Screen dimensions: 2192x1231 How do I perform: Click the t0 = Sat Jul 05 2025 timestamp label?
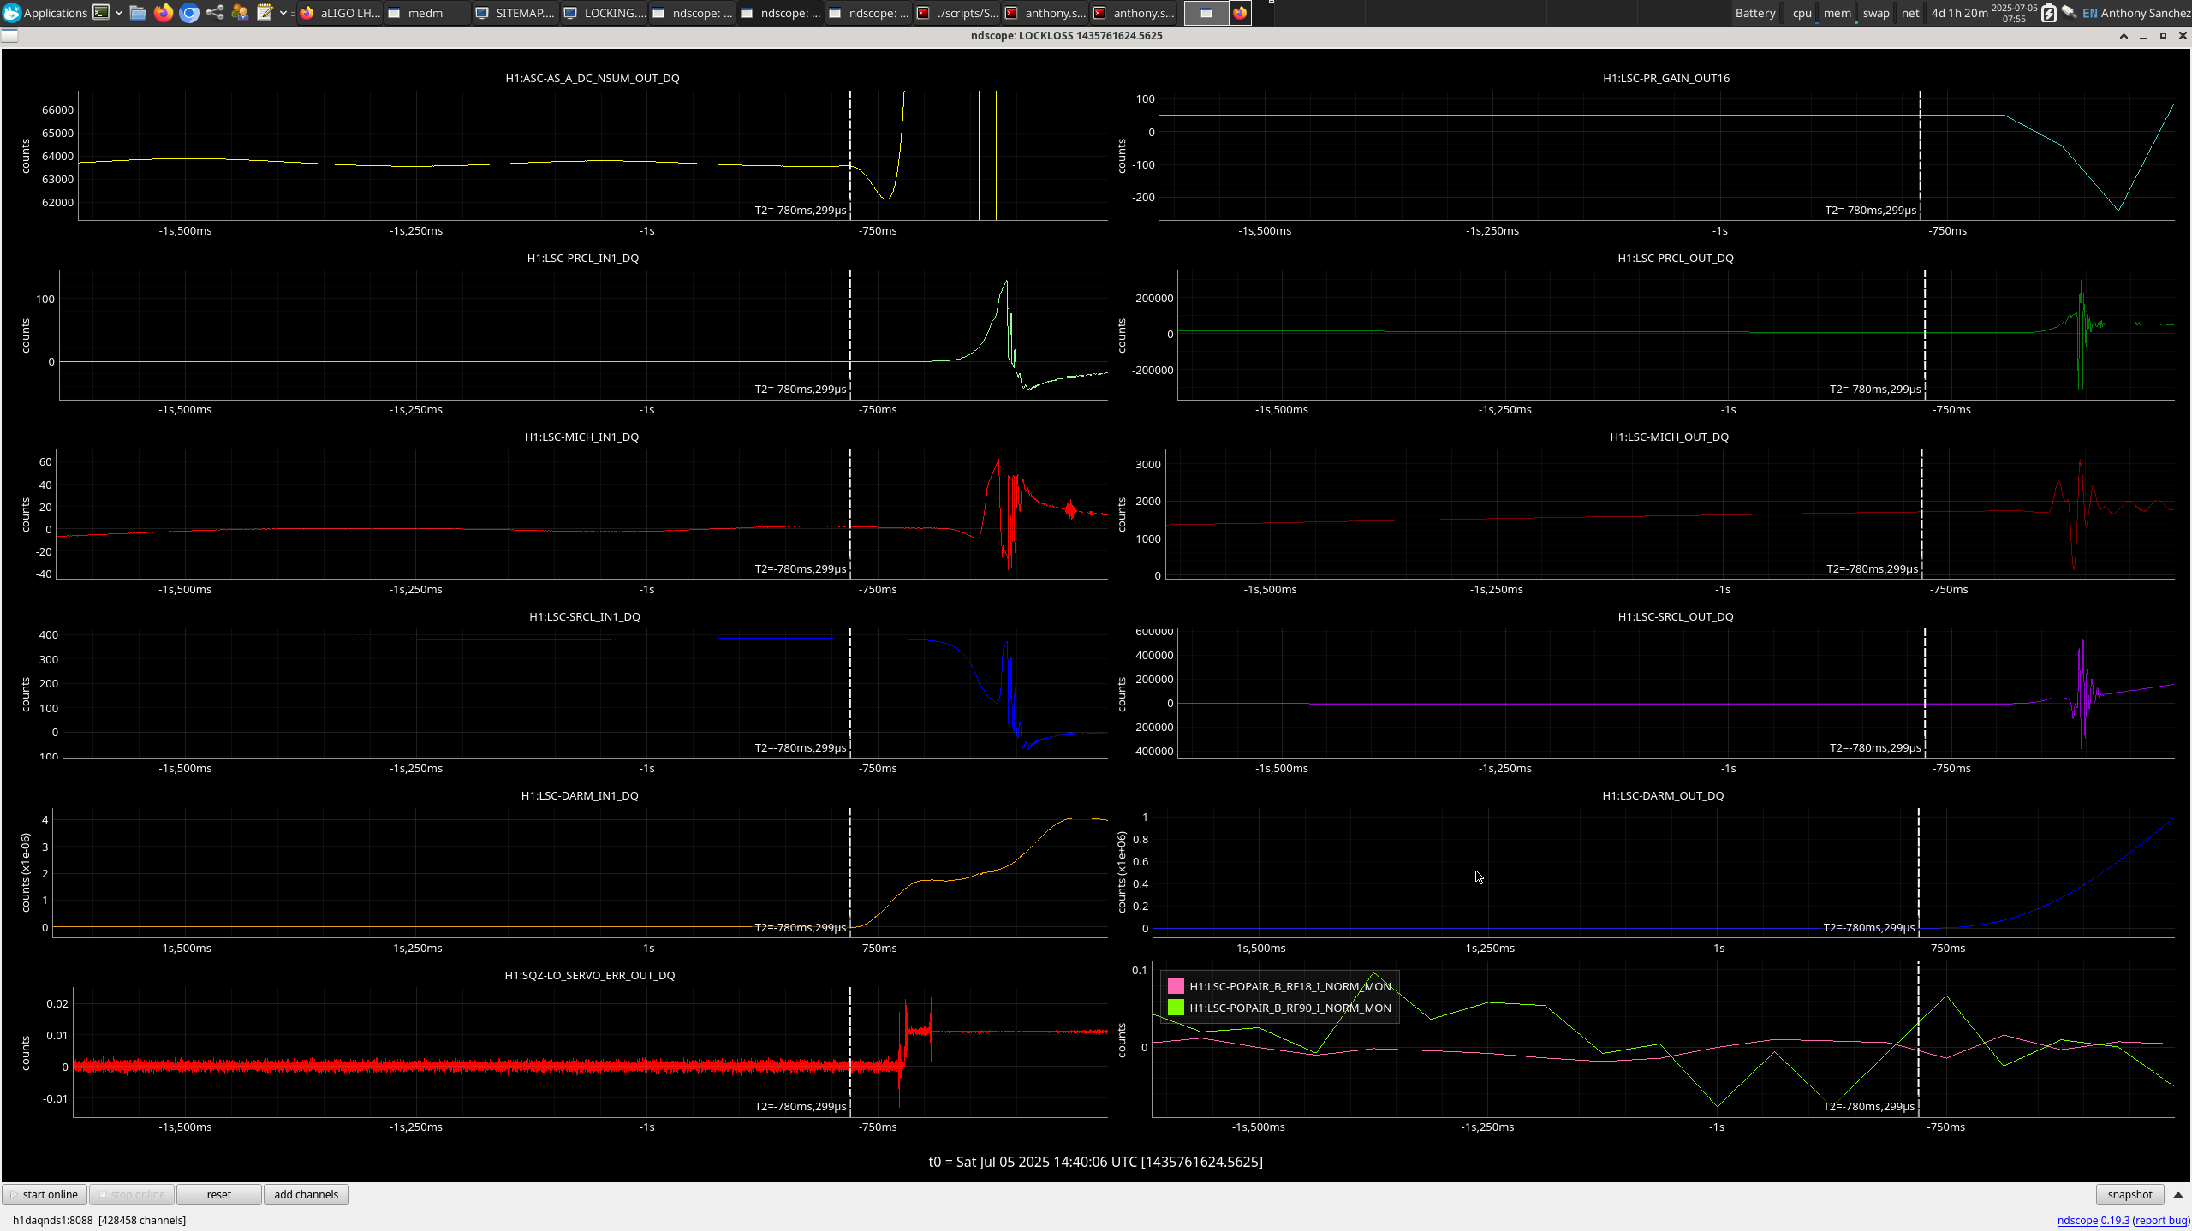point(1096,1162)
